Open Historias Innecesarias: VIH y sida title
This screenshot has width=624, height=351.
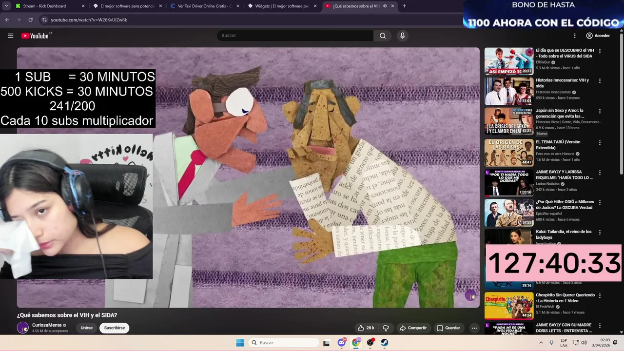click(563, 83)
